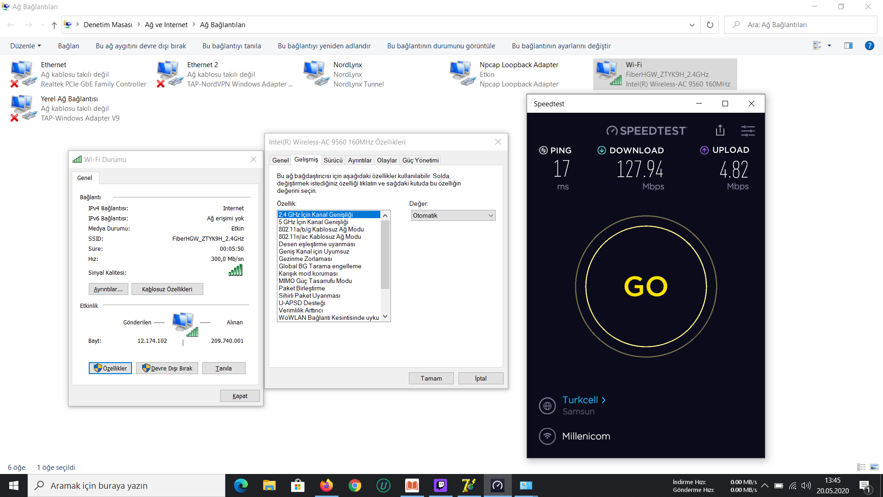Click Bu bağlantının ayarlarını değiştir
Screen dimensions: 883x497
coord(561,46)
